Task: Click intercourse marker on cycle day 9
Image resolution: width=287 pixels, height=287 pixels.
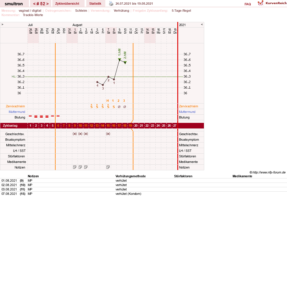Action: (75, 134)
